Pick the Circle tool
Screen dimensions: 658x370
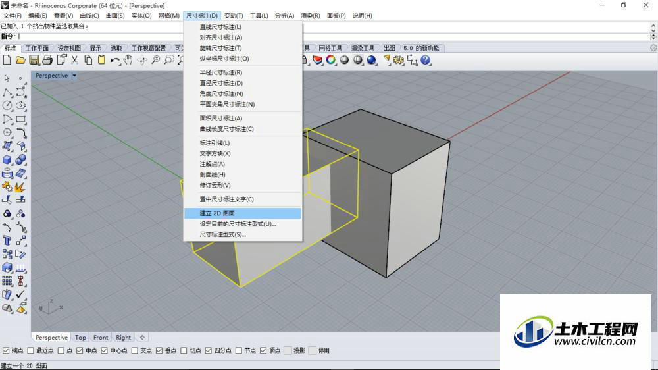(x=7, y=105)
